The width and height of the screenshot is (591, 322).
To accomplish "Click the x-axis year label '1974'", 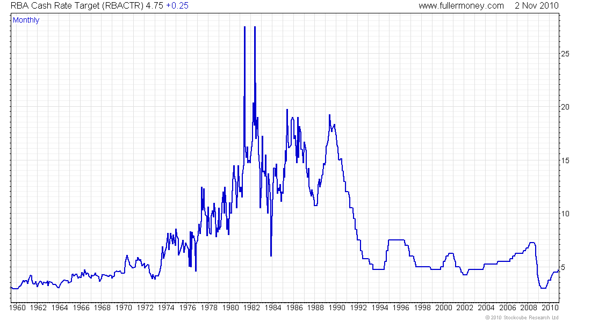I will pos(166,308).
